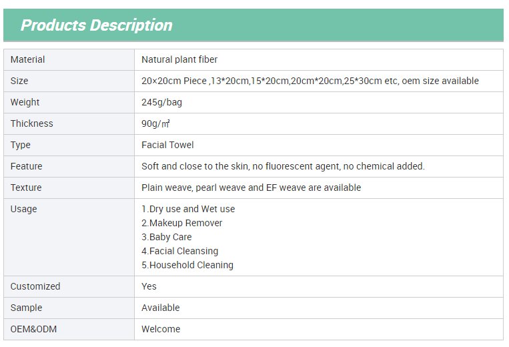The height and width of the screenshot is (347, 509).
Task: Click the Available value beside Sample
Action: (160, 308)
